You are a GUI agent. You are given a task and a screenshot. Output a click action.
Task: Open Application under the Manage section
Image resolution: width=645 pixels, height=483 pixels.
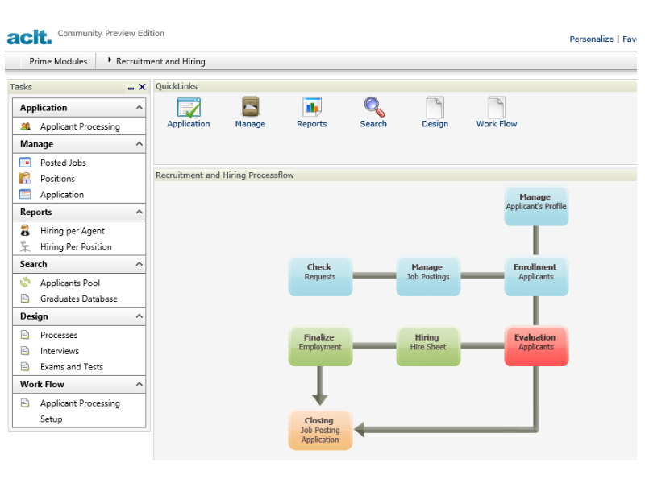[x=62, y=195]
